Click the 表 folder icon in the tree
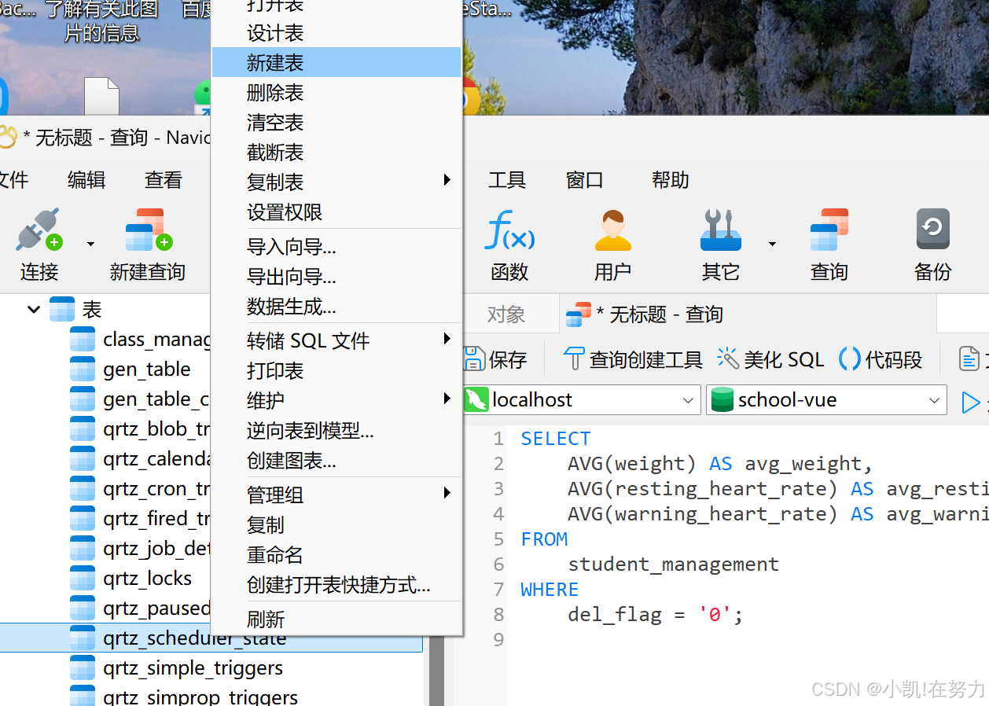The height and width of the screenshot is (706, 989). click(x=62, y=309)
